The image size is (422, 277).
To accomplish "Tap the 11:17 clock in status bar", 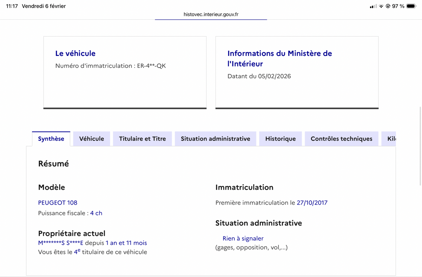I will pos(12,6).
